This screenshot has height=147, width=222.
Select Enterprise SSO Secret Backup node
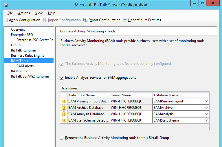coord(35,40)
